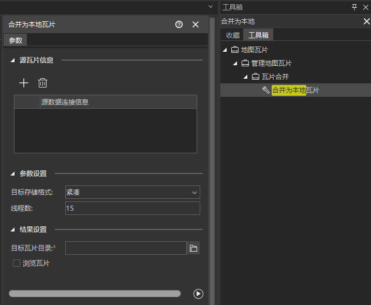Select the 管理地图瓦片 tree label
371x305 pixels.
pos(271,63)
